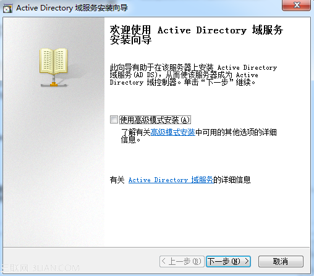Cancel the wizard with 取消 button

281,261
